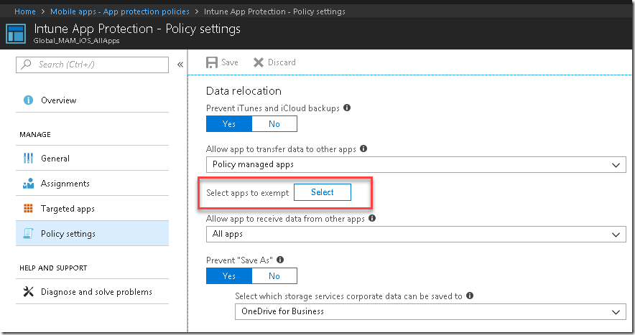
Task: Open Diagnose and solve problems
Action: pyautogui.click(x=93, y=291)
